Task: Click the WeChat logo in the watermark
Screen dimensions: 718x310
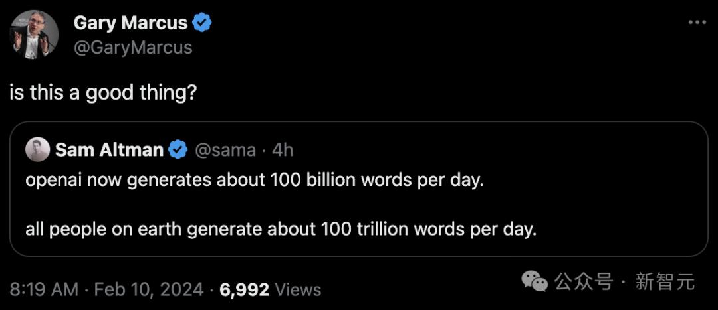Action: [535, 281]
